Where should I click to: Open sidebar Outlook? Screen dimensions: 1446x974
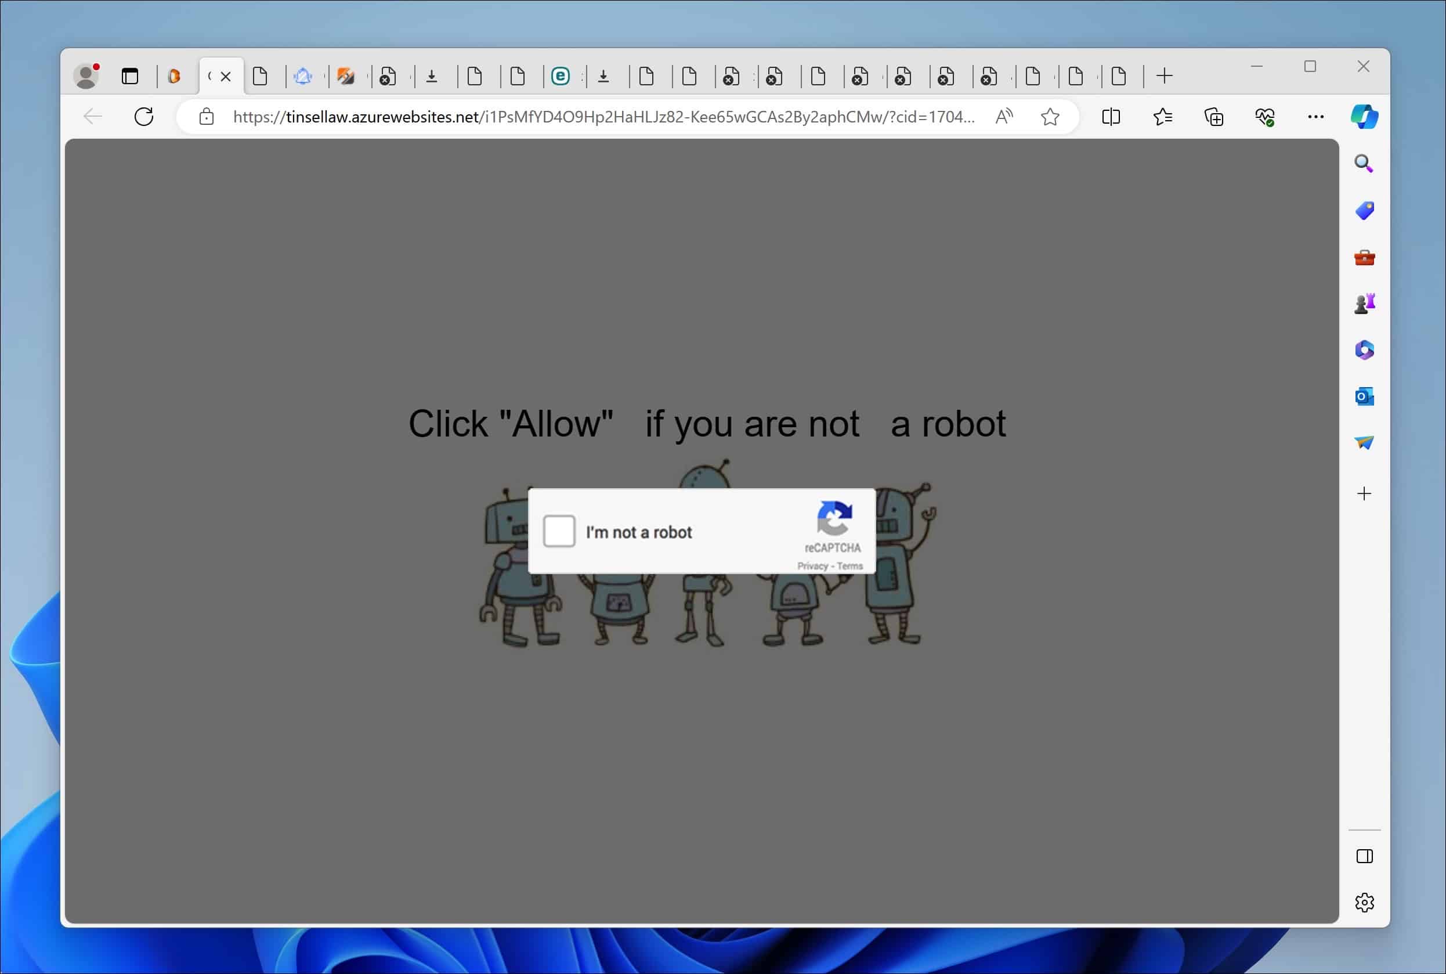point(1364,396)
